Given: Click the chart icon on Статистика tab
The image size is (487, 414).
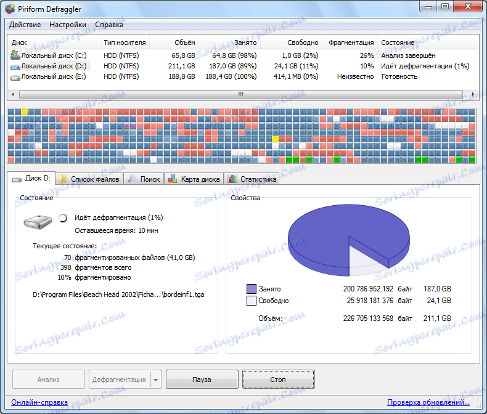Looking at the screenshot, I should tap(232, 179).
